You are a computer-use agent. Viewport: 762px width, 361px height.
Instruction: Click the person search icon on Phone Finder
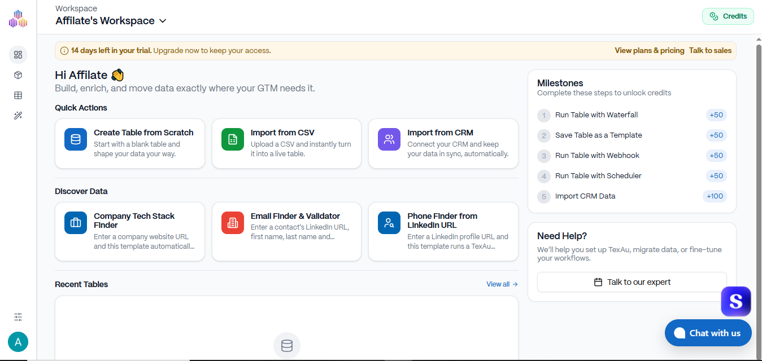click(x=389, y=223)
